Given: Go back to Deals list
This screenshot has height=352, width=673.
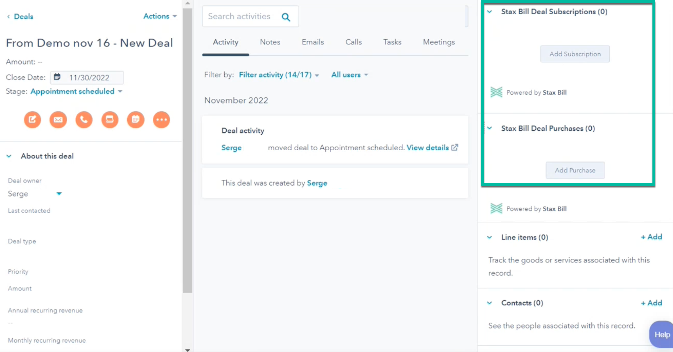Looking at the screenshot, I should click(24, 17).
